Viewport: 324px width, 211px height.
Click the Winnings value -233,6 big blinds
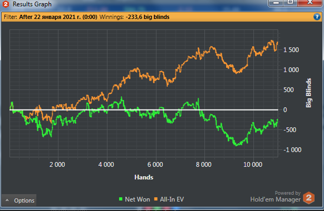(148, 17)
